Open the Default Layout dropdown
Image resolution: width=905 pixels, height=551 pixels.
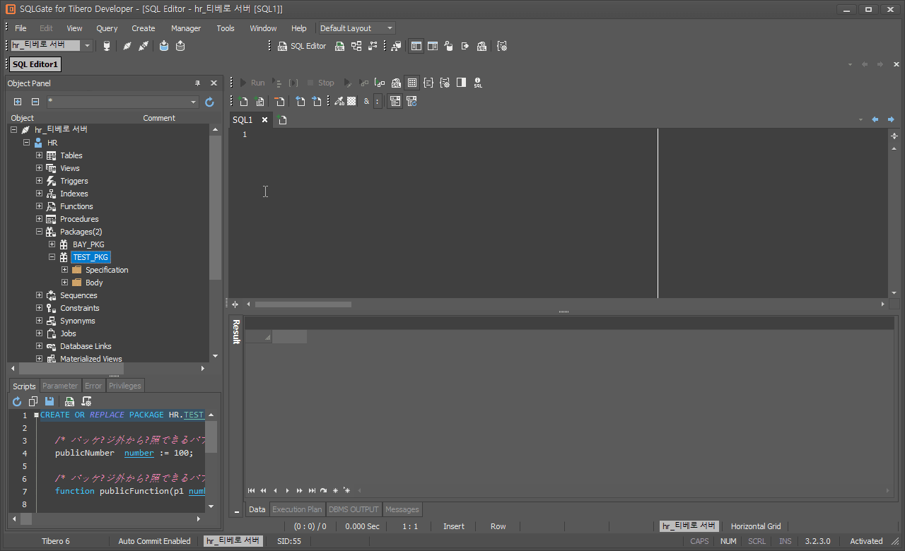point(390,28)
